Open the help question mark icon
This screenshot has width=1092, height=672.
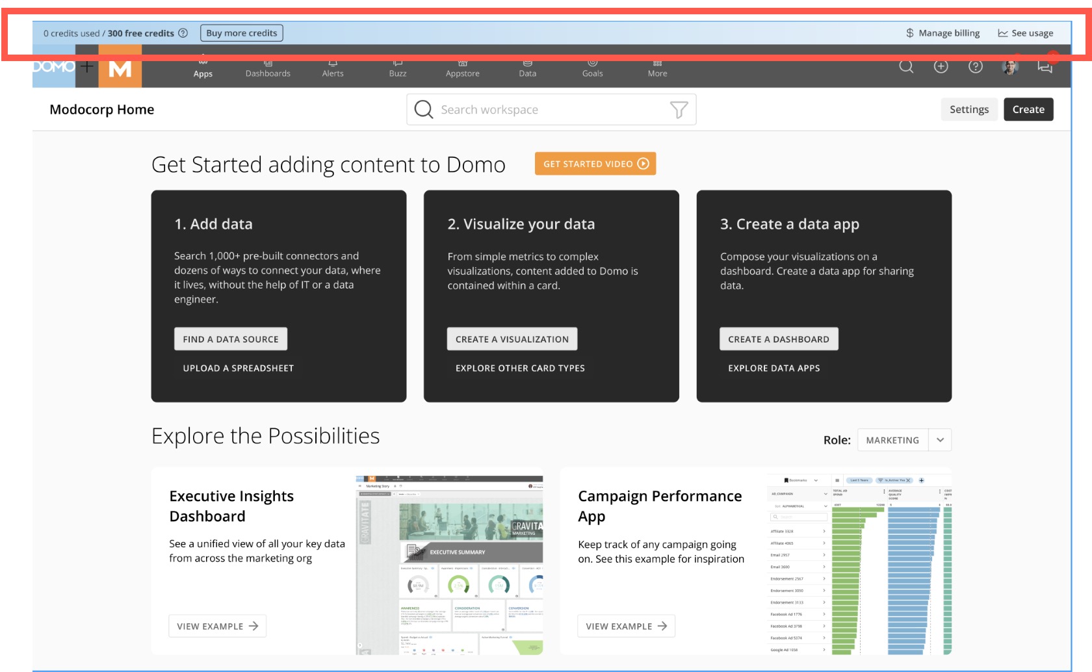pyautogui.click(x=976, y=66)
